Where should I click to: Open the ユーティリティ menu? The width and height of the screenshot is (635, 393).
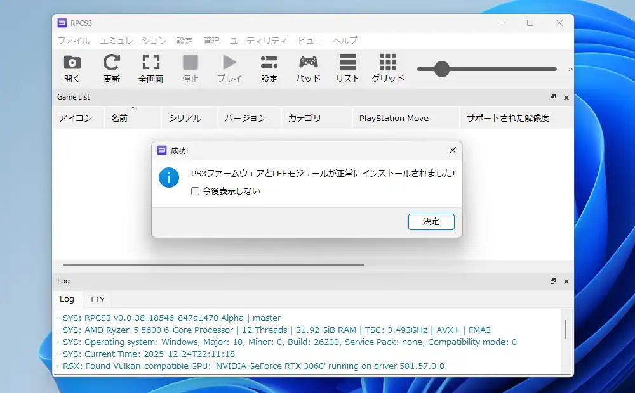pos(259,41)
